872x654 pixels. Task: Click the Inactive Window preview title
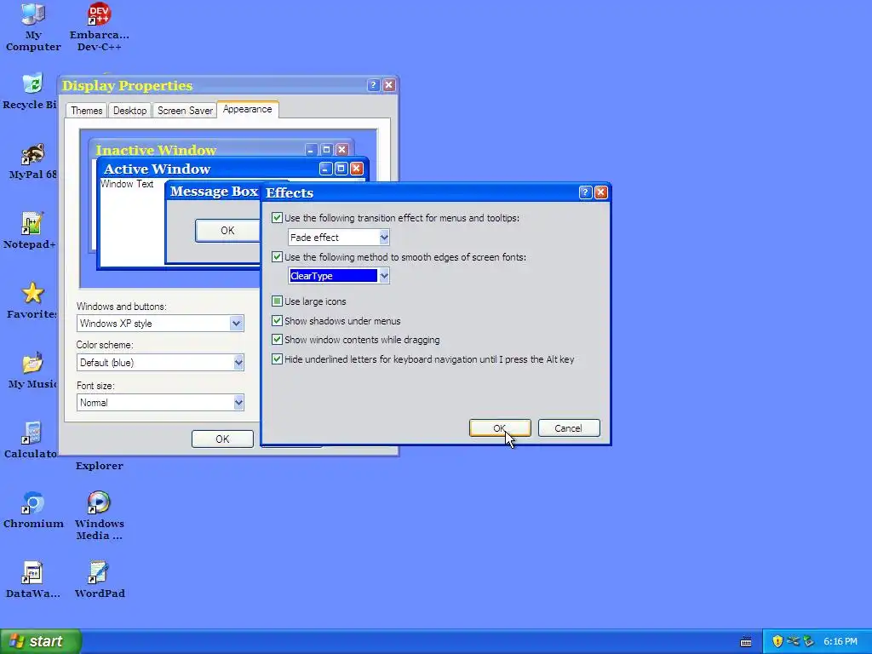click(x=156, y=150)
